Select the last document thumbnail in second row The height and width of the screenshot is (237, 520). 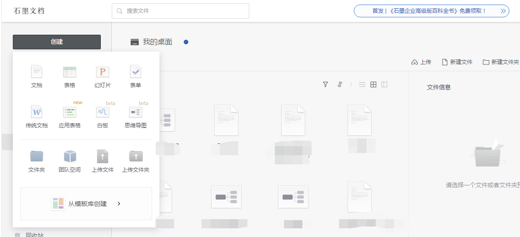tap(360, 197)
